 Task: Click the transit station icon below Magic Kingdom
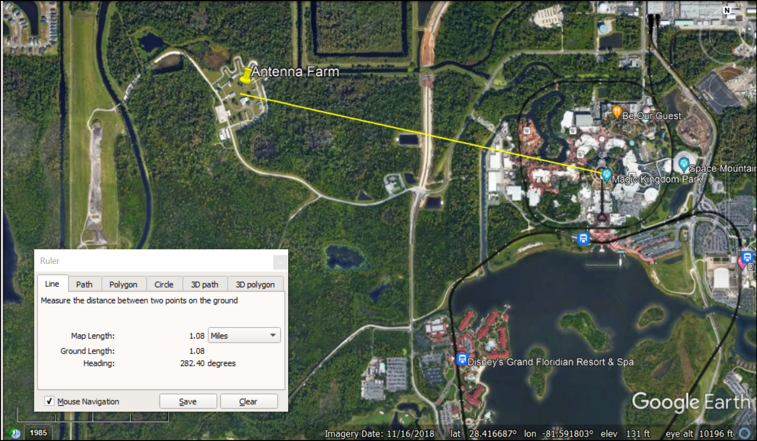click(583, 238)
